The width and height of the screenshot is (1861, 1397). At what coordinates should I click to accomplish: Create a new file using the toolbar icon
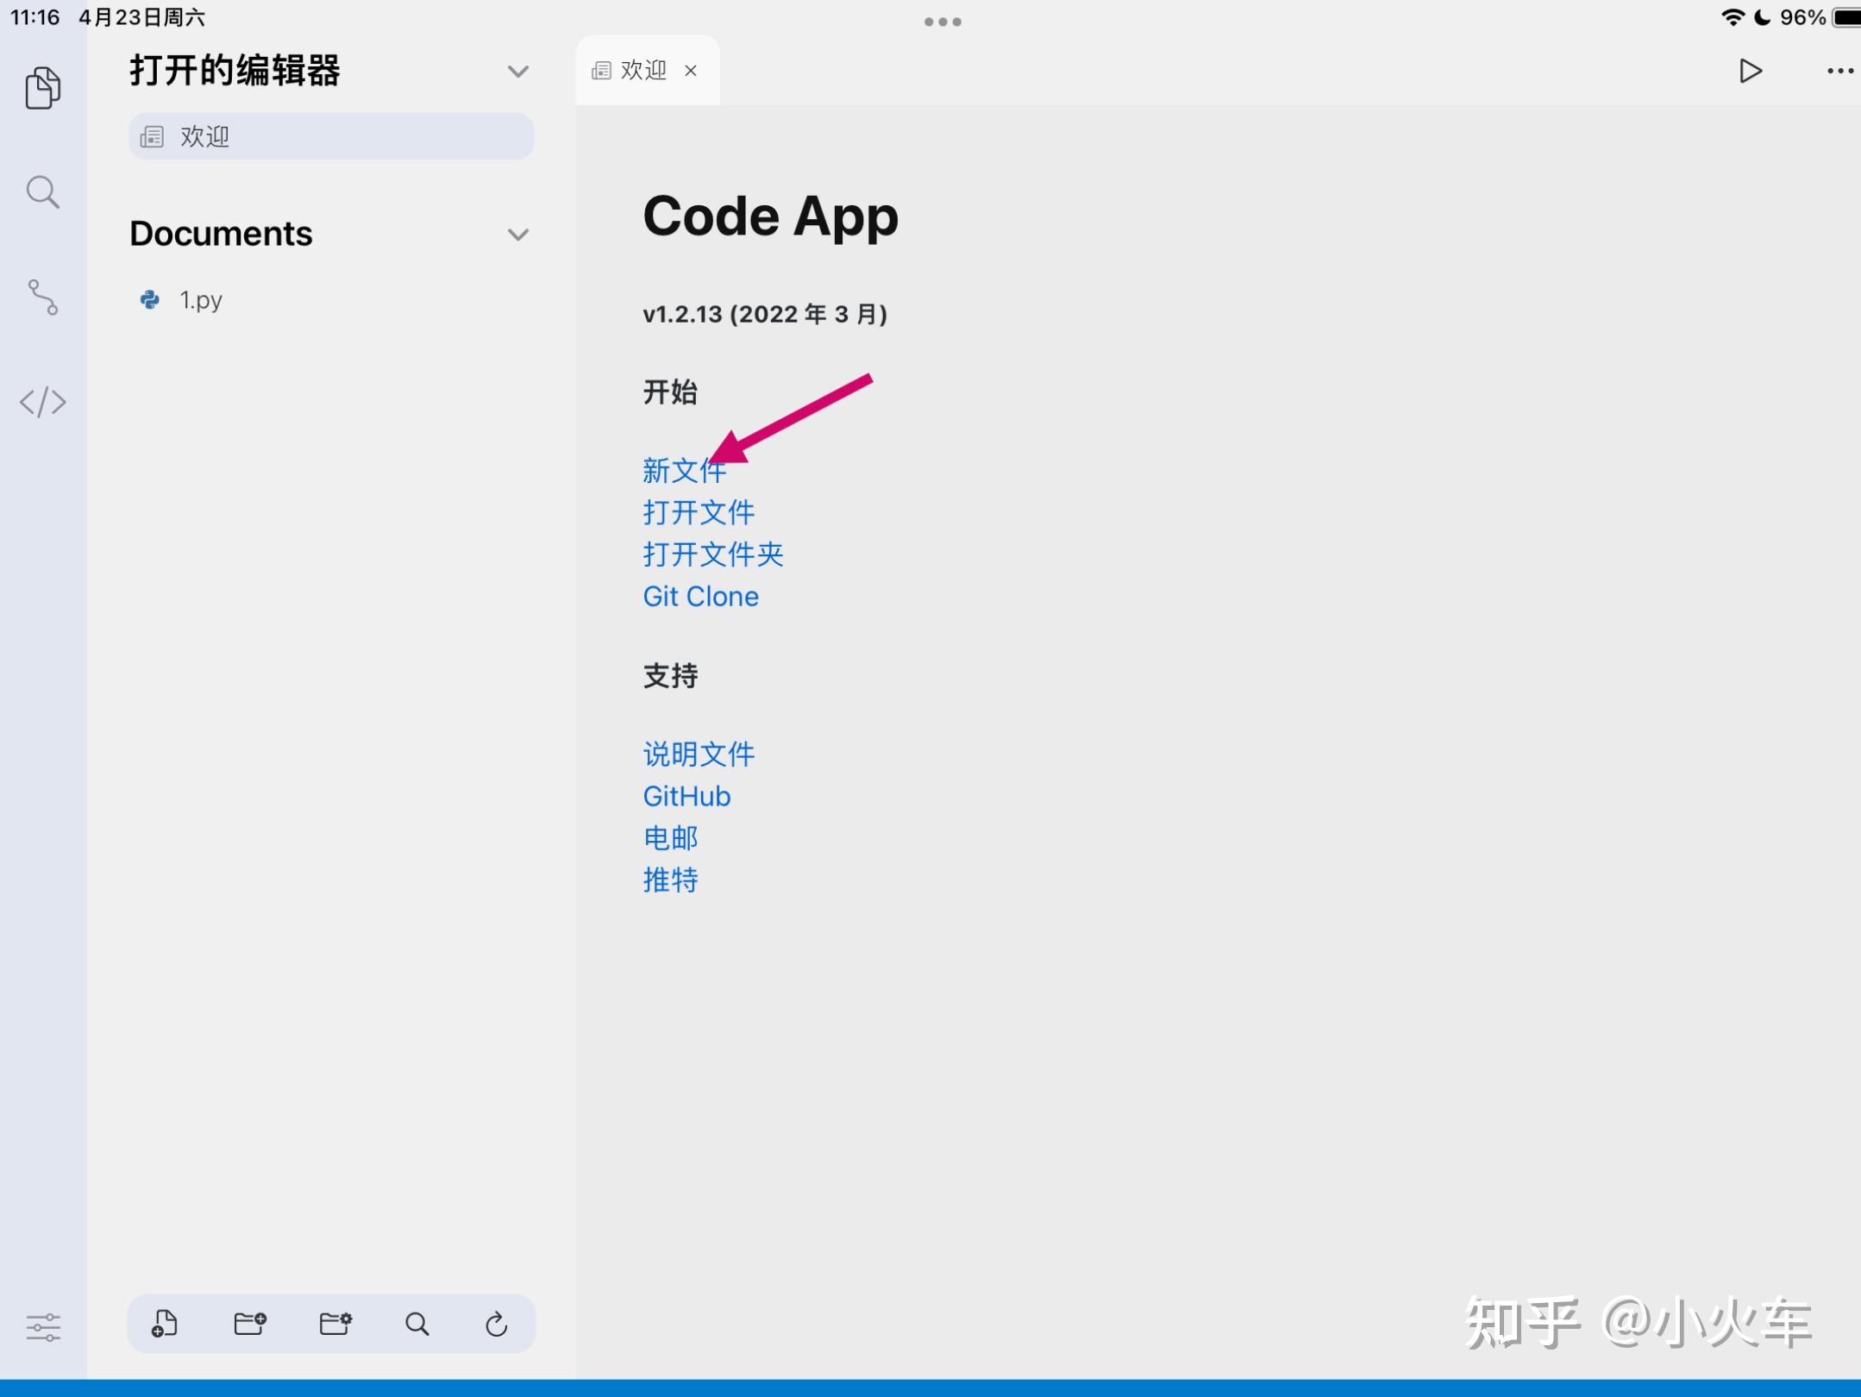[x=165, y=1324]
